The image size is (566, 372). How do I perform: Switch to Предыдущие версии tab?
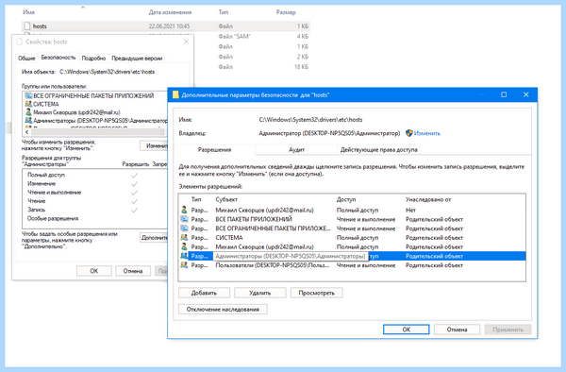[137, 59]
